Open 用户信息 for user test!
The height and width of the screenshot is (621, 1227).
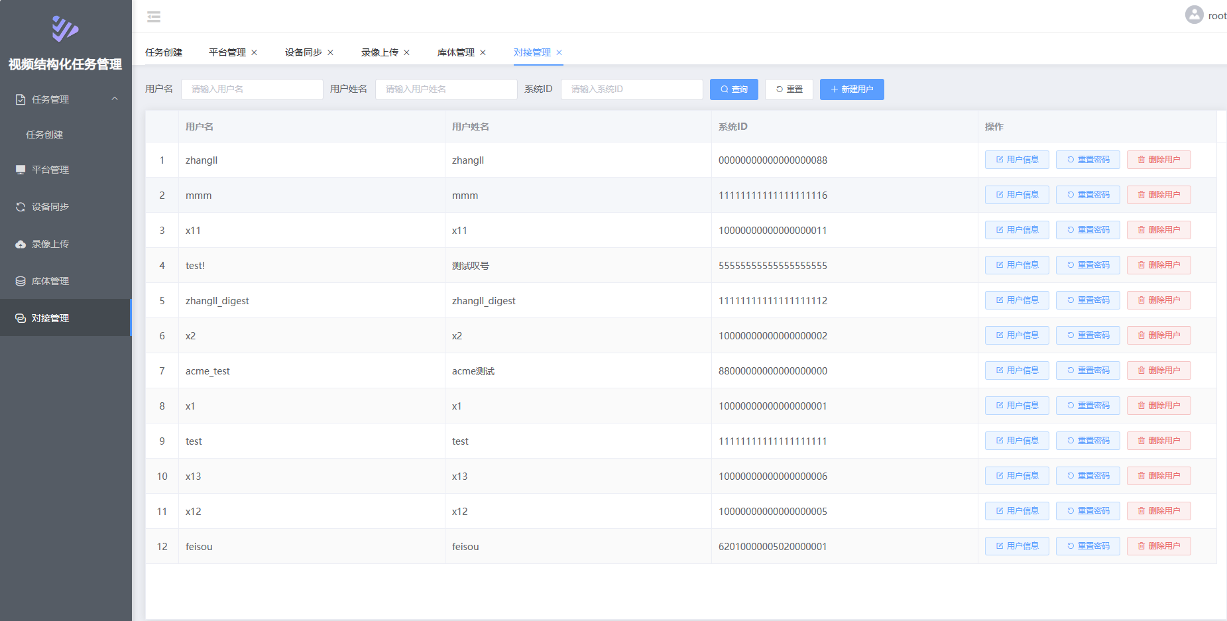coord(1017,265)
